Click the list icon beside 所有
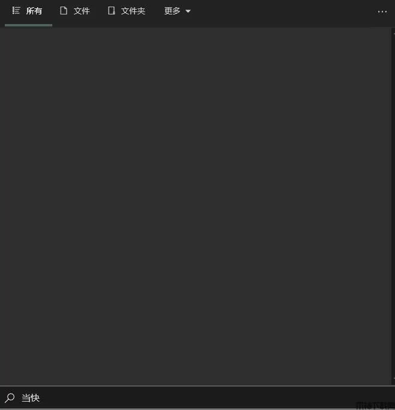The height and width of the screenshot is (410, 395). pyautogui.click(x=16, y=11)
